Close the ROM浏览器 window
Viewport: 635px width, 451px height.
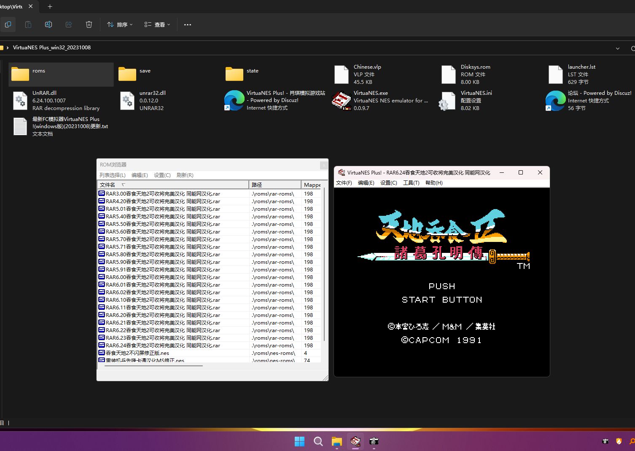point(324,165)
